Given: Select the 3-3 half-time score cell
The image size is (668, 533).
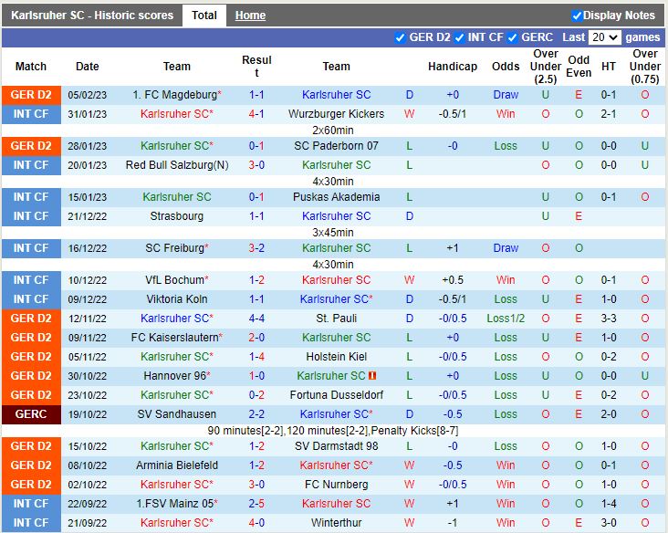Looking at the screenshot, I should (609, 319).
